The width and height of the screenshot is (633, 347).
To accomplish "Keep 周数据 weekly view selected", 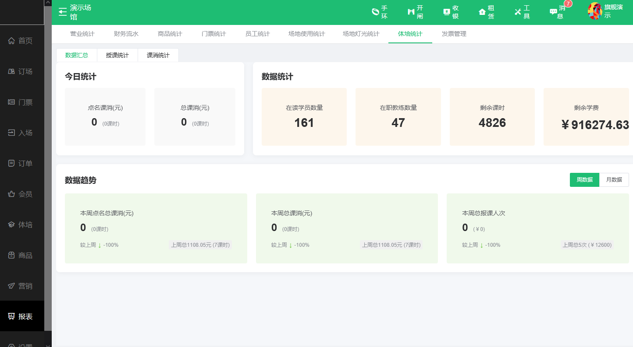I will [584, 179].
